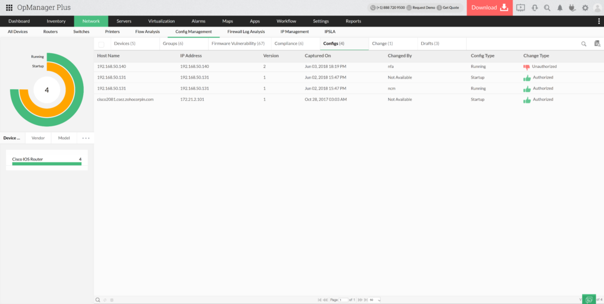The height and width of the screenshot is (304, 604).
Task: Open the settings gear icon in header
Action: coord(585,8)
